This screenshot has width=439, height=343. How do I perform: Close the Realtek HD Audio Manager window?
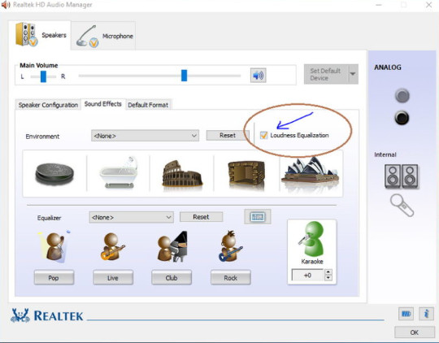pyautogui.click(x=428, y=5)
